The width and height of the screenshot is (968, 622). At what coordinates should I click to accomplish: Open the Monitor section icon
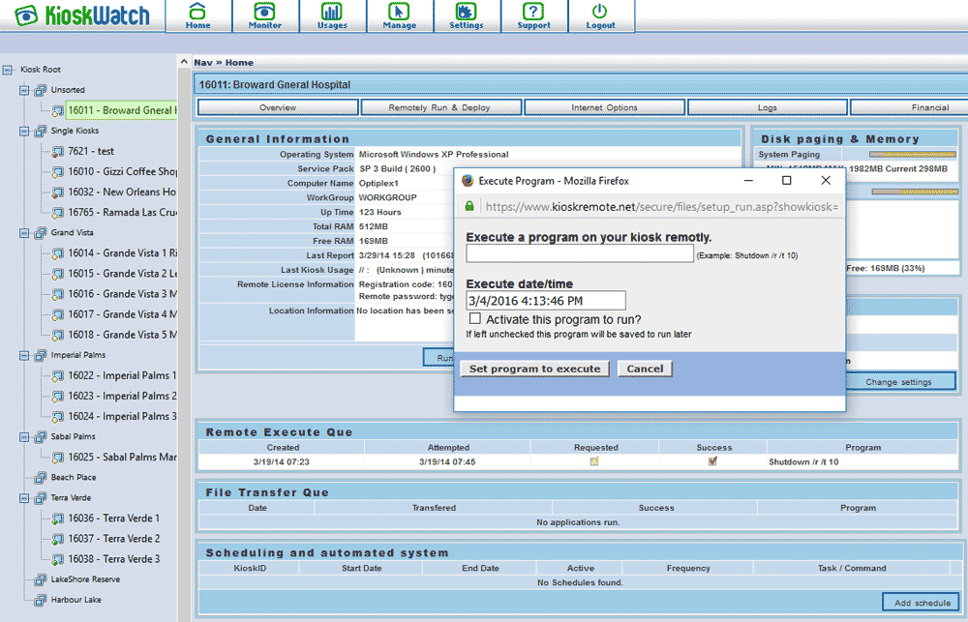tap(264, 11)
